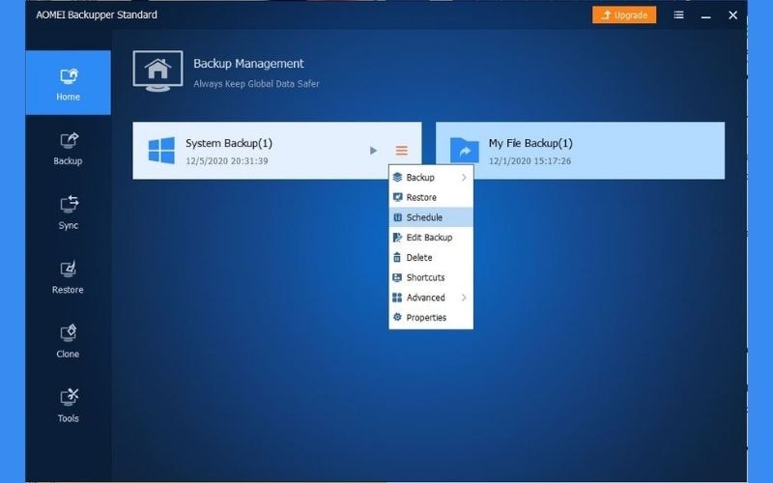Open the main menu hamburger icon in title bar
This screenshot has width=773, height=483.
click(x=679, y=14)
